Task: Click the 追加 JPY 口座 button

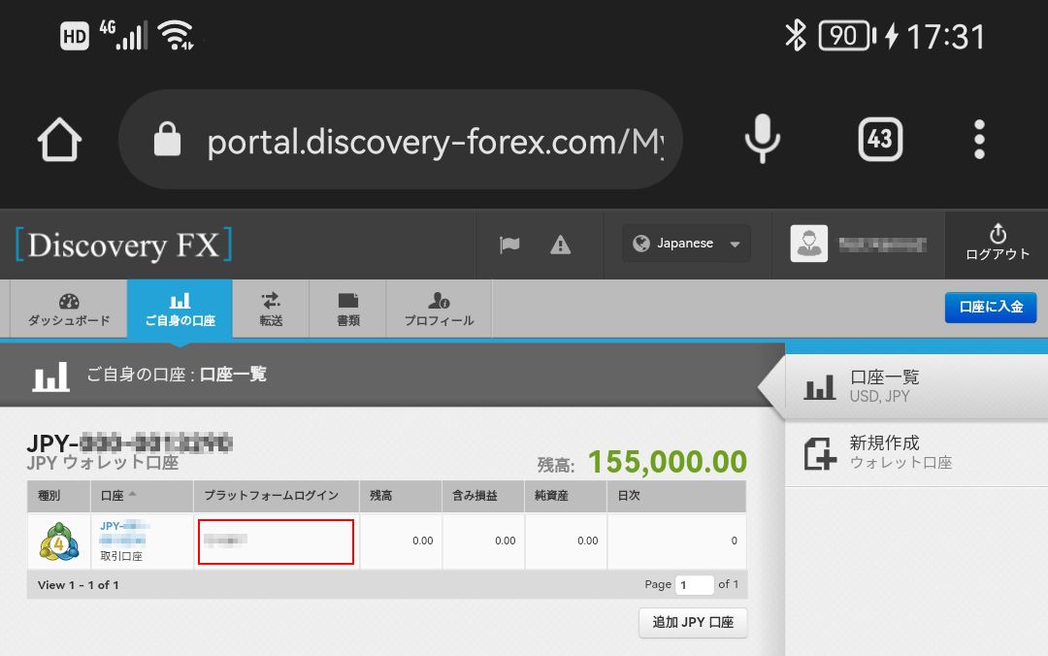Action: pos(693,623)
